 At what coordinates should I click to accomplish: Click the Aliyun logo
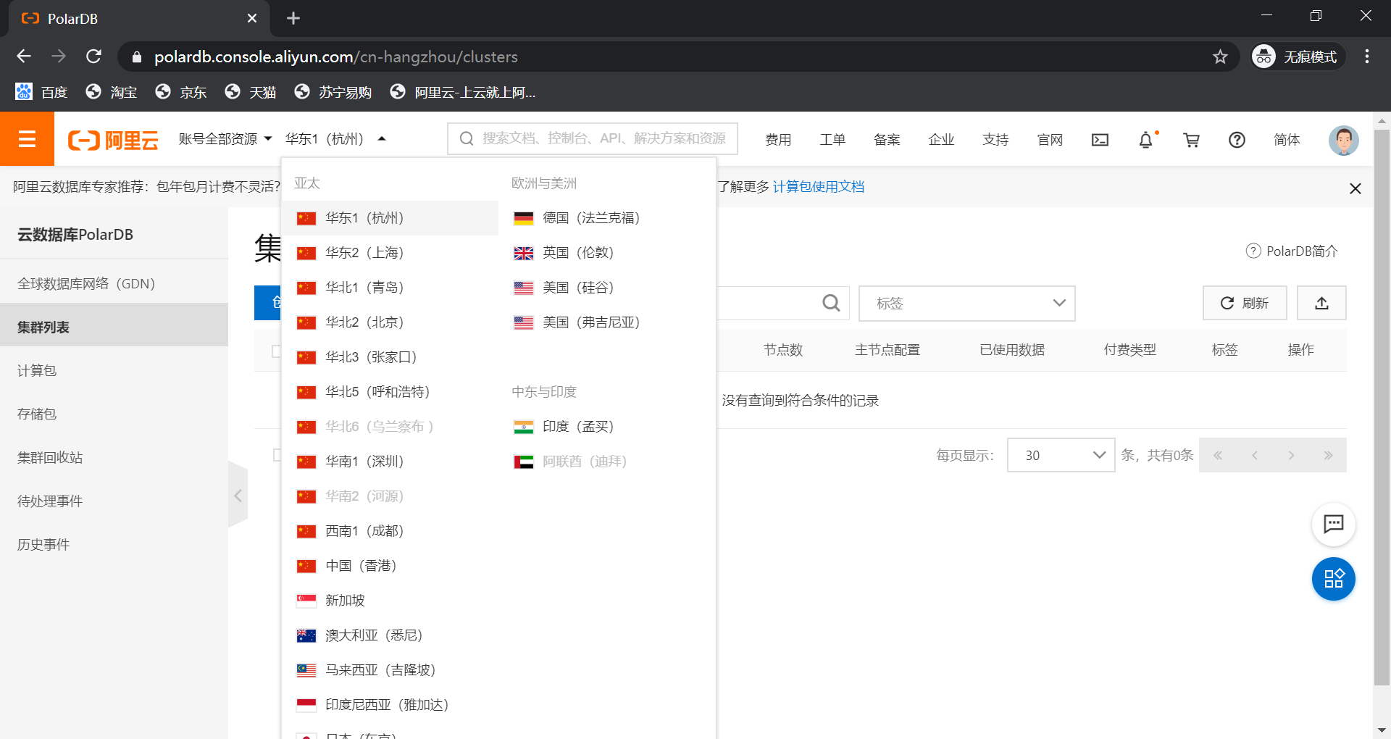tap(113, 140)
